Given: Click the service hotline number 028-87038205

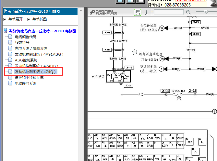Looking at the screenshot, I should 177,5.
